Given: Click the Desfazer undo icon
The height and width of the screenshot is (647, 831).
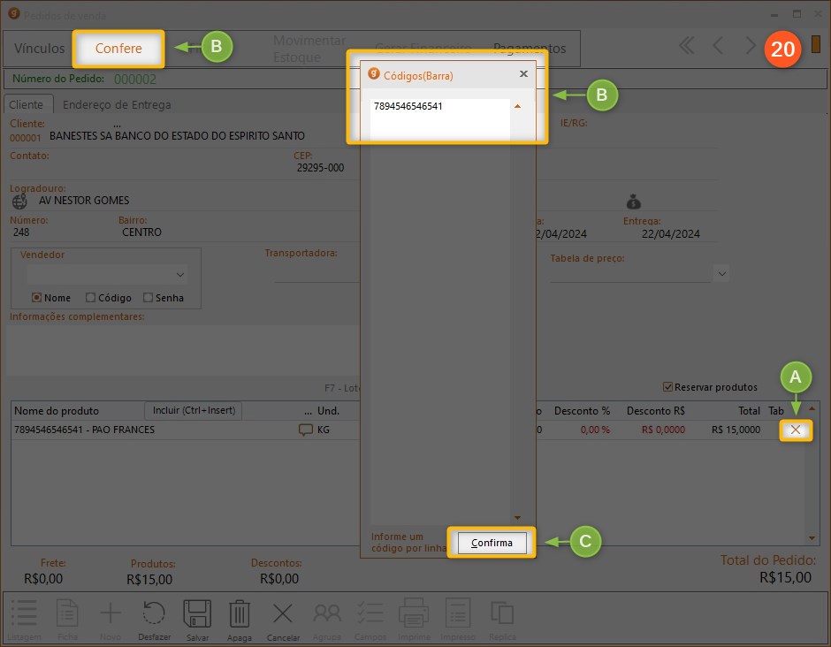Looking at the screenshot, I should coord(154,614).
